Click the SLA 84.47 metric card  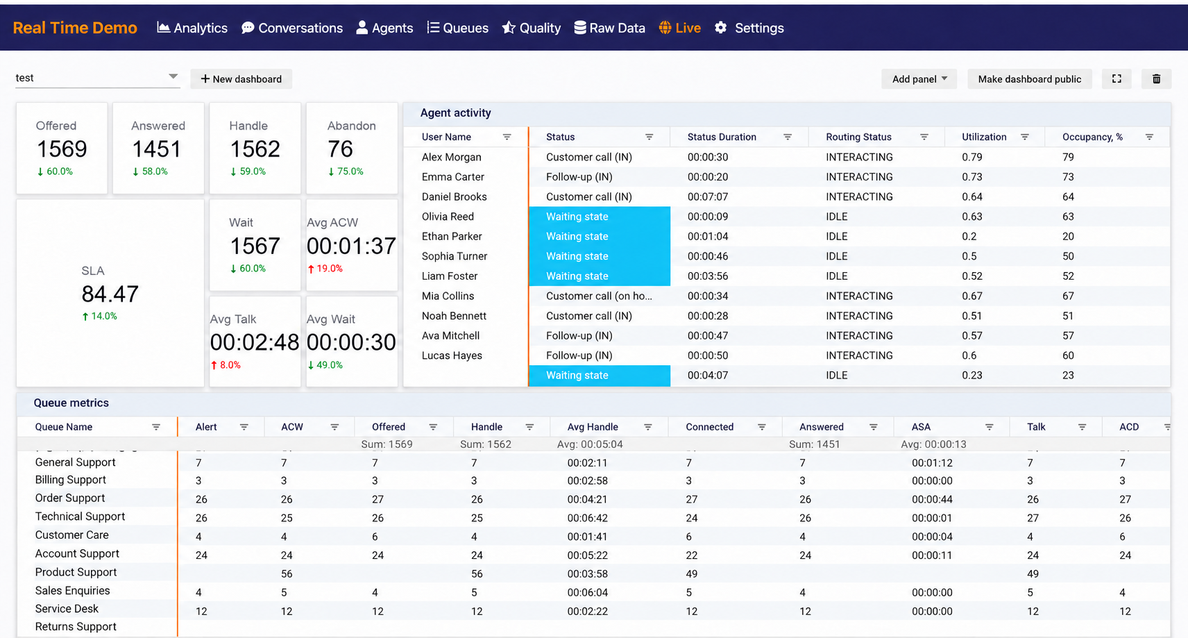110,293
